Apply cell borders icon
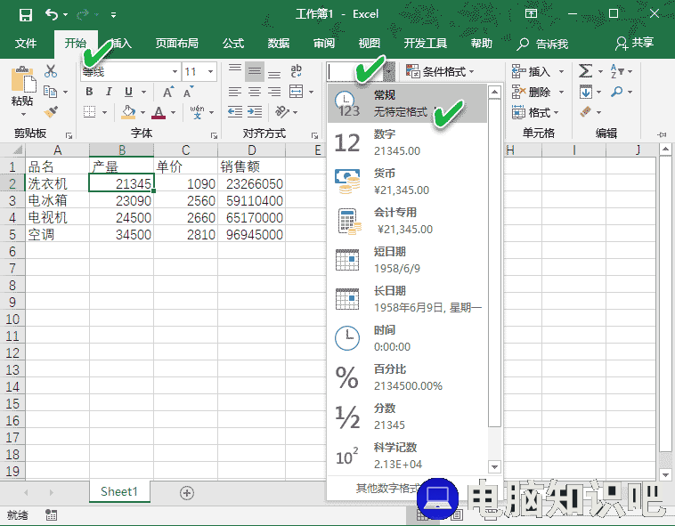Image resolution: width=675 pixels, height=526 pixels. (90, 112)
